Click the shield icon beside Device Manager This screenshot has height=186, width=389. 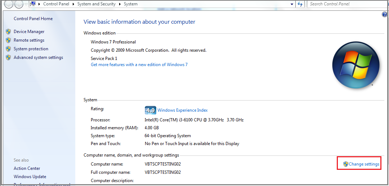8,32
